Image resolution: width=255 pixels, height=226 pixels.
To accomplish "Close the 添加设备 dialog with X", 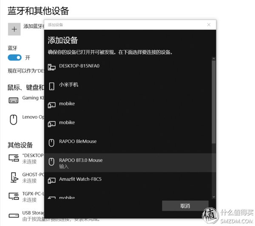I will tap(209, 25).
